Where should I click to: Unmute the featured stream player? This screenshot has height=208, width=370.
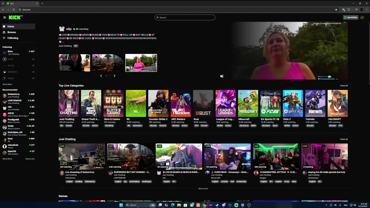tap(222, 76)
